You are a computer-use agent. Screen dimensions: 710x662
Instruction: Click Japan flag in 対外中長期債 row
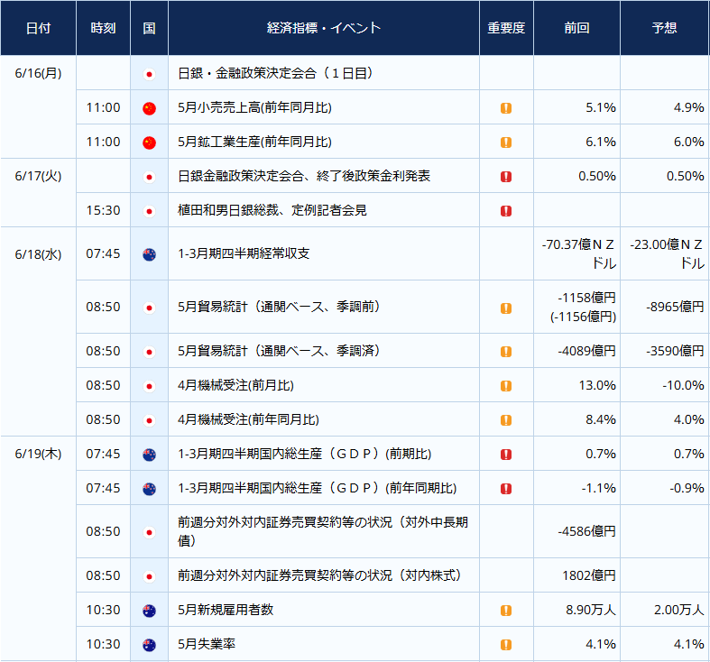point(149,532)
